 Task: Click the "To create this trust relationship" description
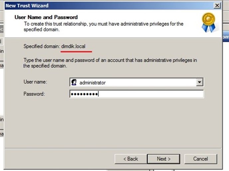(104, 27)
